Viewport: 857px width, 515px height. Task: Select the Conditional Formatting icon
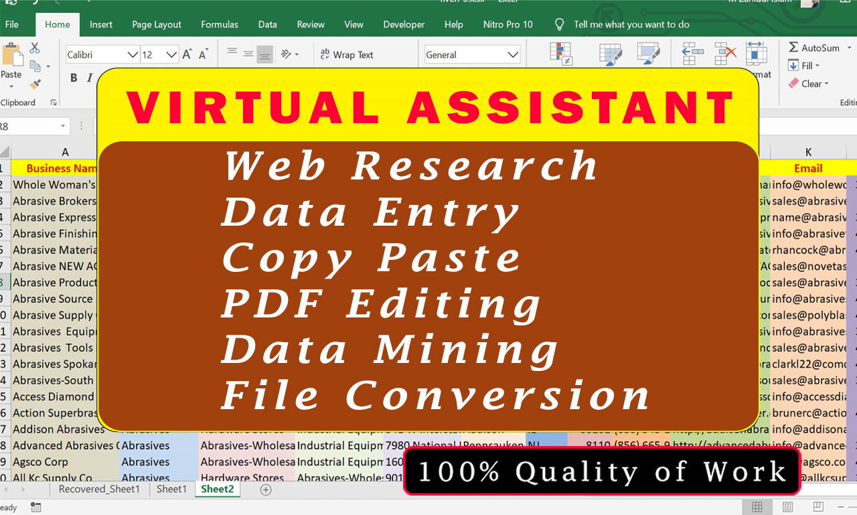click(x=560, y=52)
